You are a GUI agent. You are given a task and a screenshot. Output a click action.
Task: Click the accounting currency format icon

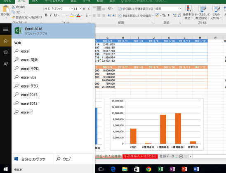[157, 15]
